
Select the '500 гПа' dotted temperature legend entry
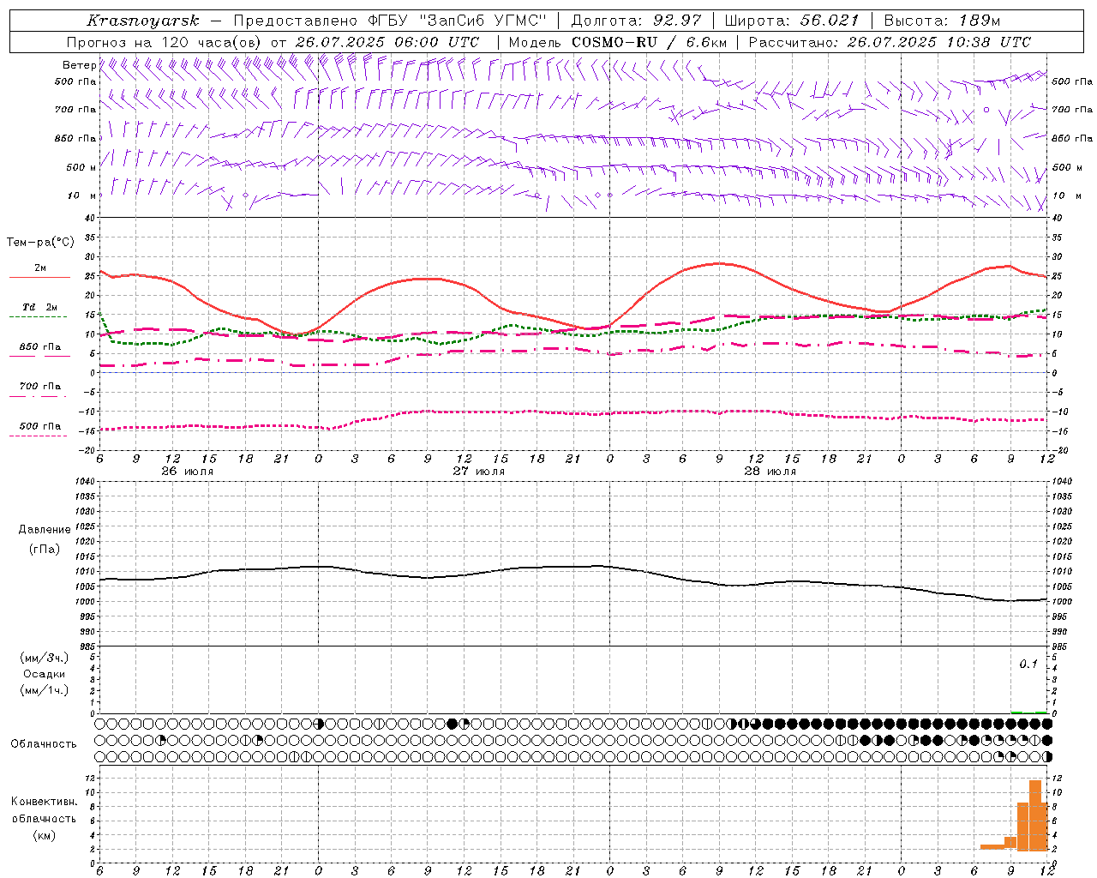[39, 426]
